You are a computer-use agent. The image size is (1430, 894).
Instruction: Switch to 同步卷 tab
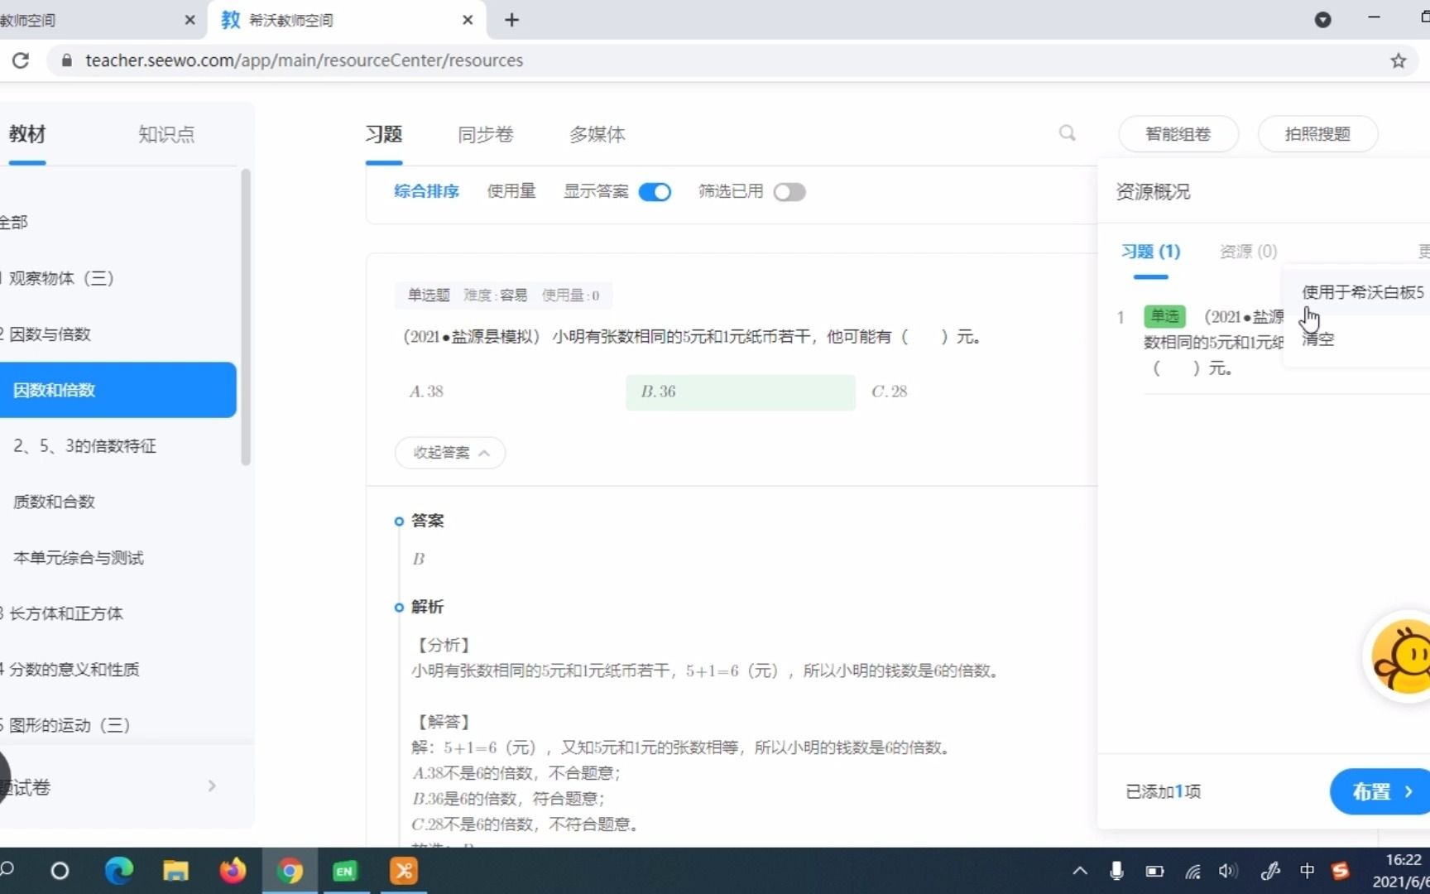486,134
